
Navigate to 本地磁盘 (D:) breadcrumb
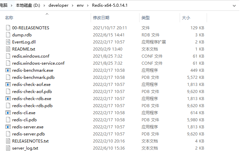click(28, 5)
